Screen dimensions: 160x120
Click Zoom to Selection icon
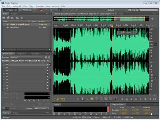(155, 99)
